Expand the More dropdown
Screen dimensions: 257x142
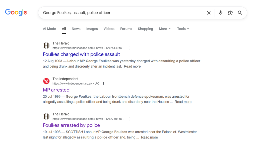165,29
